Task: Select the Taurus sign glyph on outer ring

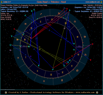Action: 44,81
